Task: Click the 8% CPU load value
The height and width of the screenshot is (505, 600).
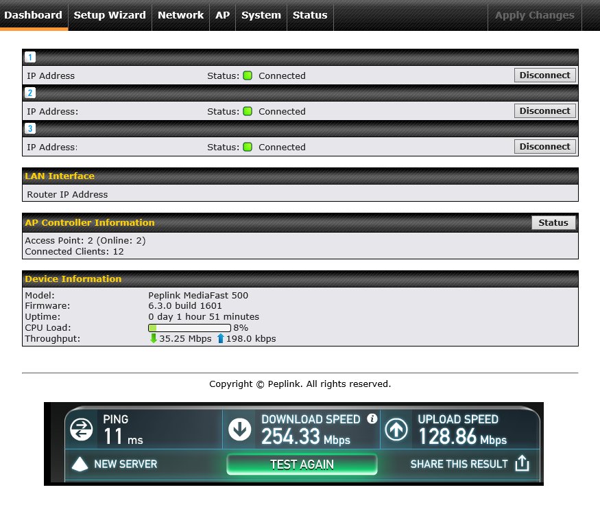Action: point(241,328)
